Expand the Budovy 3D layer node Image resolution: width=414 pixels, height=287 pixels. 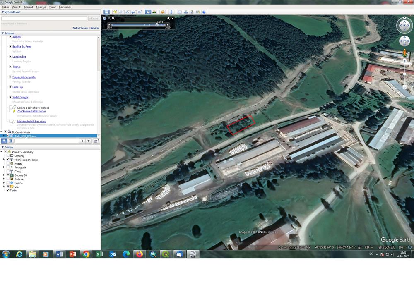pos(4,175)
